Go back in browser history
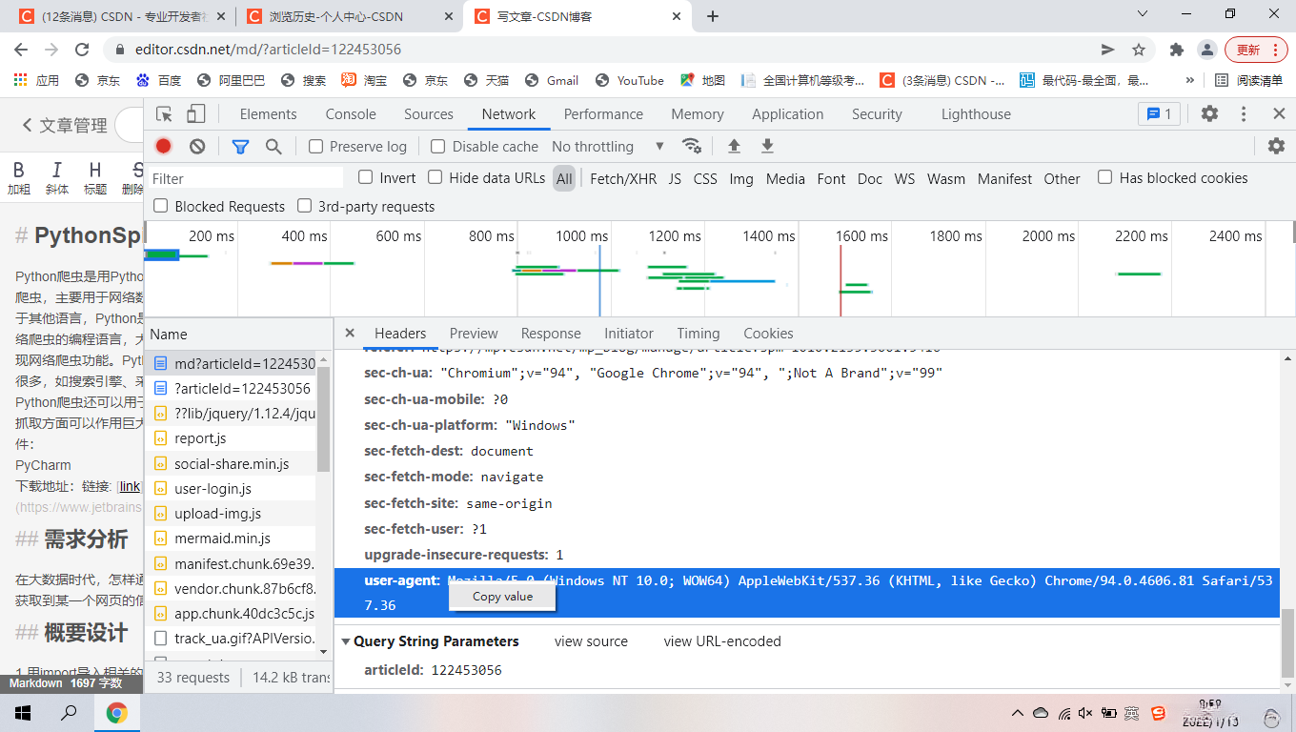This screenshot has height=732, width=1296. (x=22, y=50)
